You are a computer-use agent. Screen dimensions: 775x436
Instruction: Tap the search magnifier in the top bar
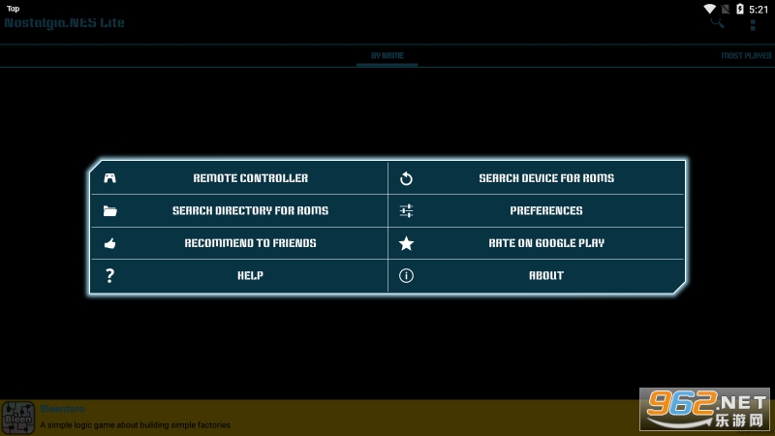click(x=717, y=23)
